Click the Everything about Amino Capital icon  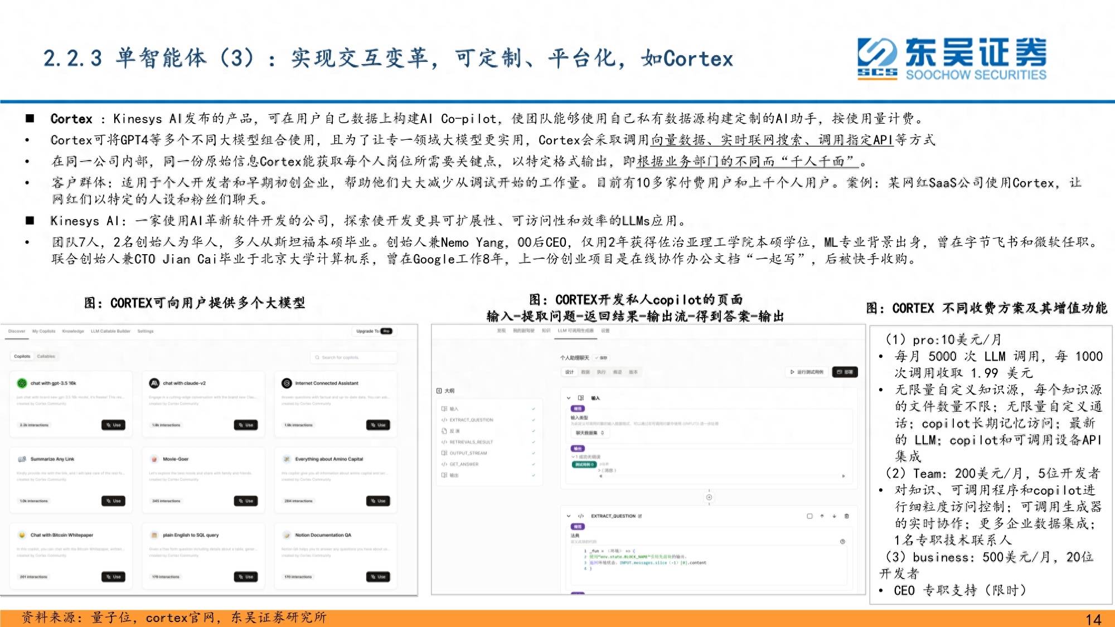click(x=287, y=459)
